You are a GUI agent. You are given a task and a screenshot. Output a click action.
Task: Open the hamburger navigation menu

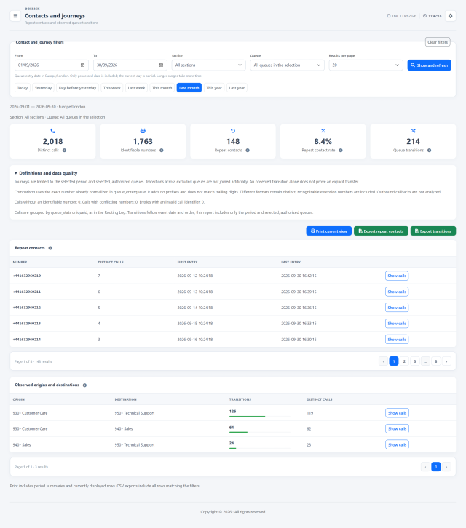(15, 16)
